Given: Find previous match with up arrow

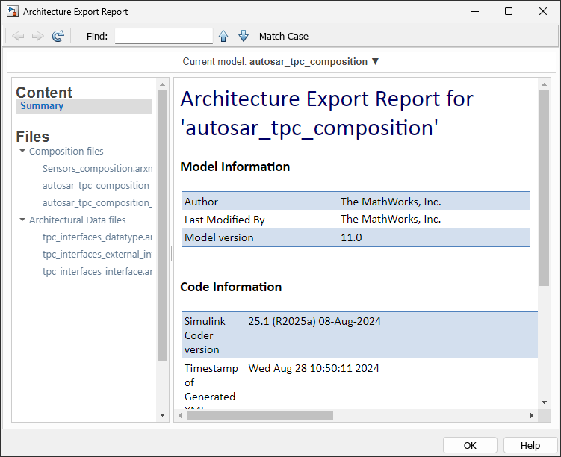Looking at the screenshot, I should click(223, 36).
